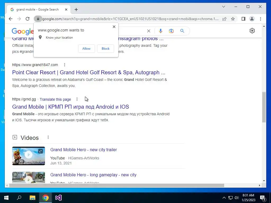Open Visual Studio from taskbar
Viewport: 271px width, 203px height.
[x=58, y=198]
